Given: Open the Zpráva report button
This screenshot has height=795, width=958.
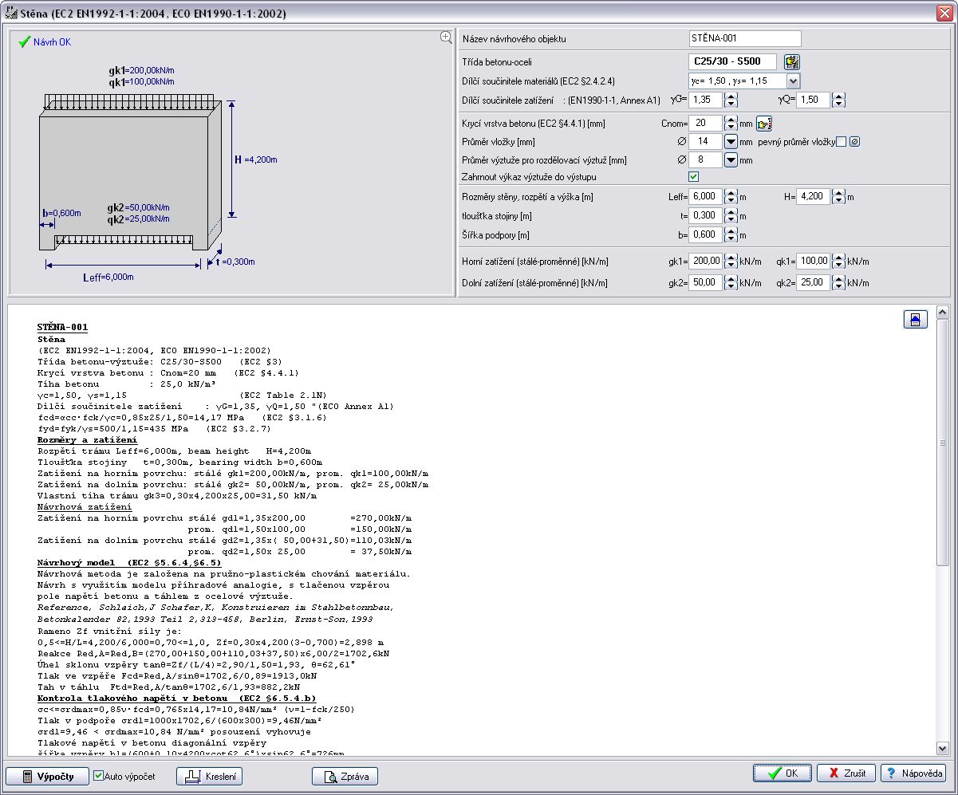Looking at the screenshot, I should pos(345,776).
